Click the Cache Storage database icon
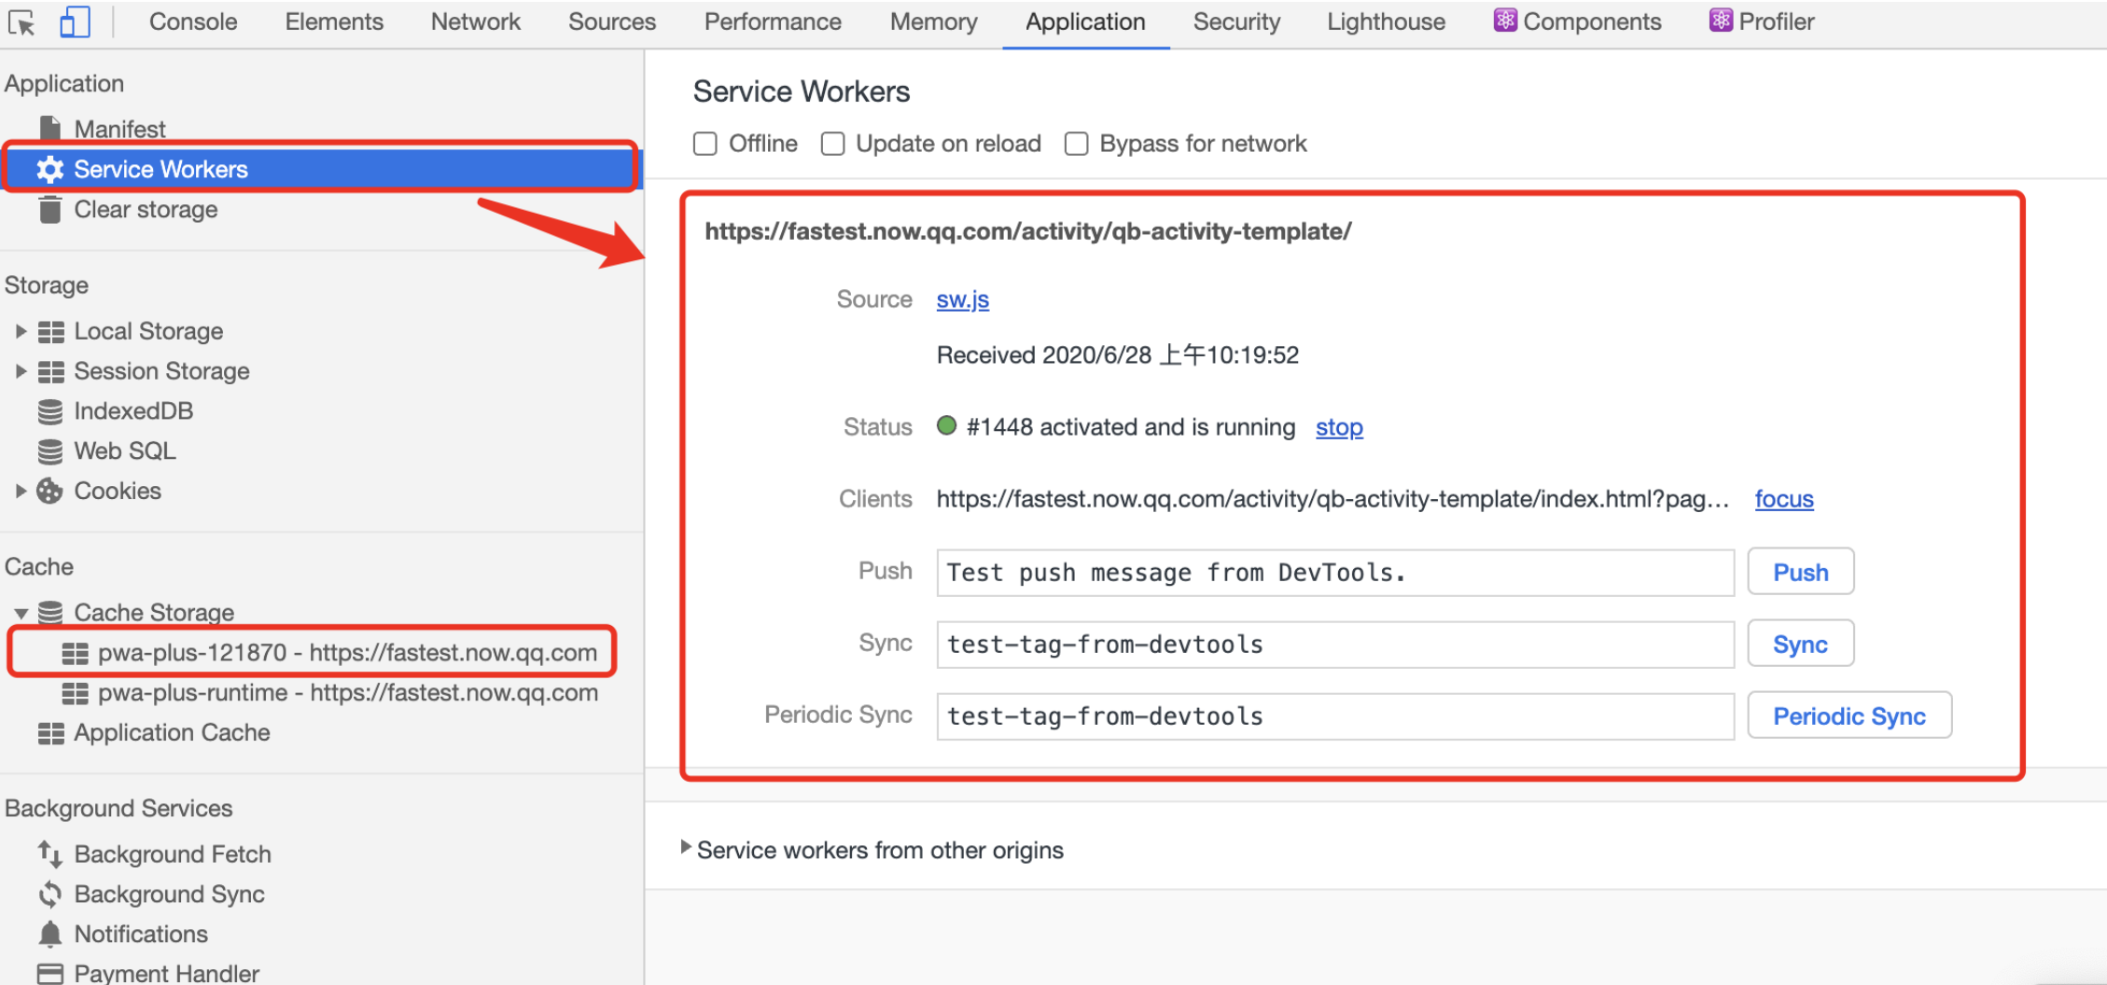Screen dimensions: 2107x985 (x=50, y=613)
